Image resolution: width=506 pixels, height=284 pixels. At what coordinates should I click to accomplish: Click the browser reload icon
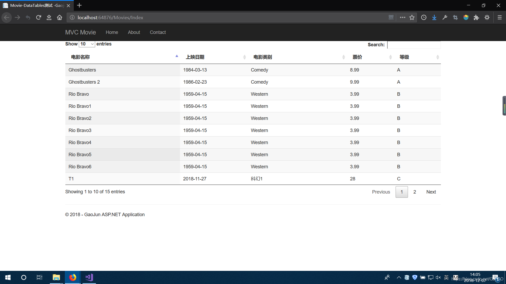pos(38,17)
